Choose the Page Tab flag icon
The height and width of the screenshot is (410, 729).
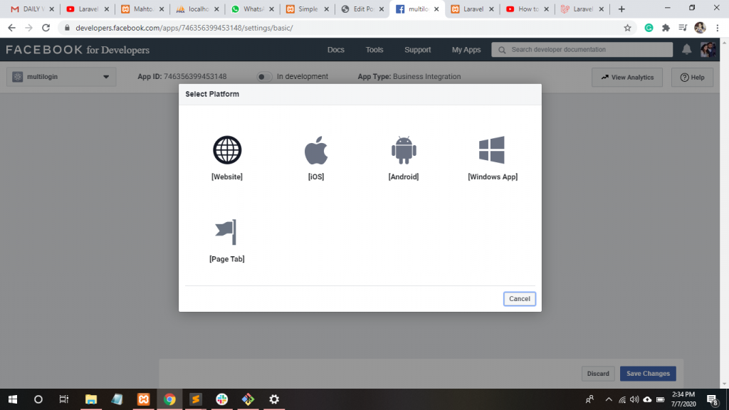pos(226,232)
